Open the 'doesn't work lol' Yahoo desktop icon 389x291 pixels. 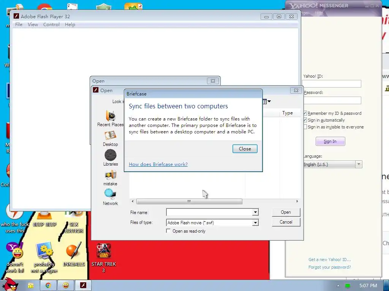[x=15, y=257]
